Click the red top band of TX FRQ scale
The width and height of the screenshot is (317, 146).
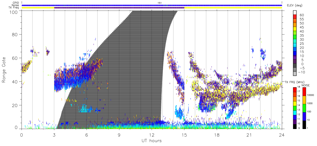(x=295, y=89)
